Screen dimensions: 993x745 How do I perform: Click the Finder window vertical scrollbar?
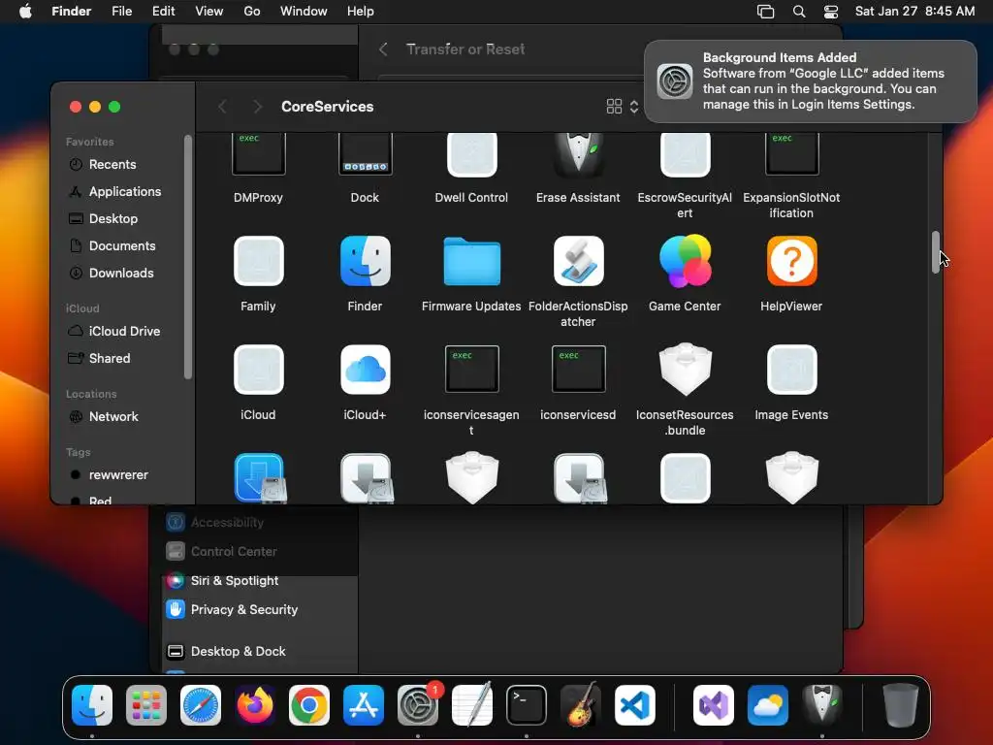pos(936,252)
